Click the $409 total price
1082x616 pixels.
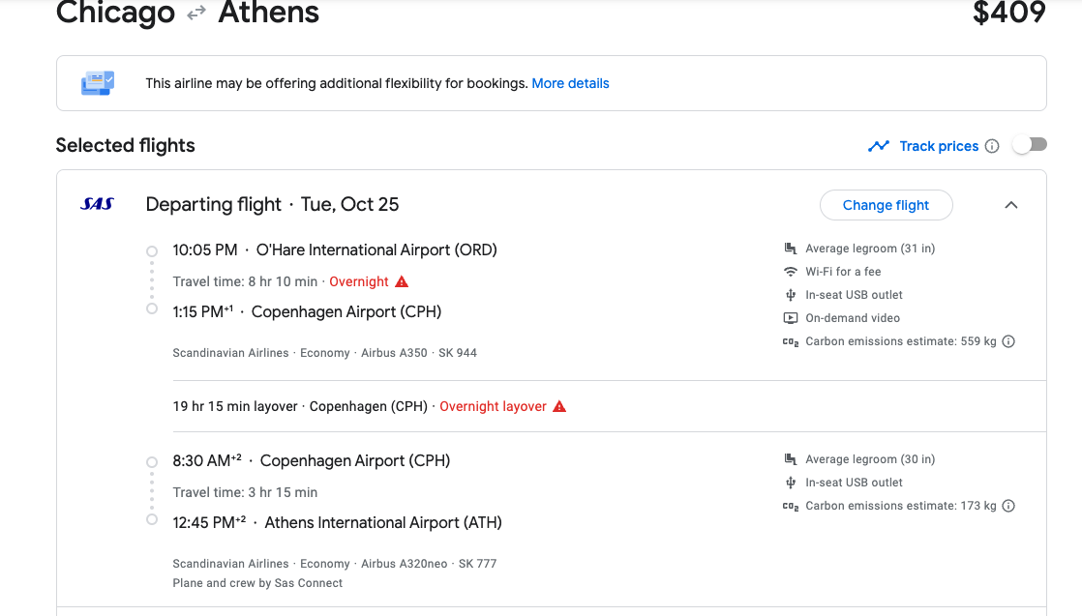tap(1008, 13)
